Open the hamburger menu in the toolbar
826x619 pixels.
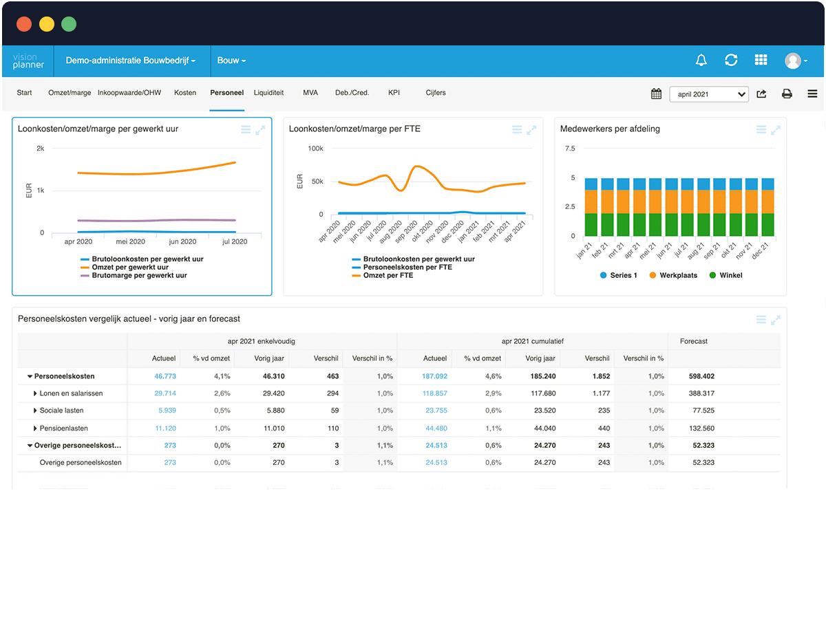click(812, 94)
